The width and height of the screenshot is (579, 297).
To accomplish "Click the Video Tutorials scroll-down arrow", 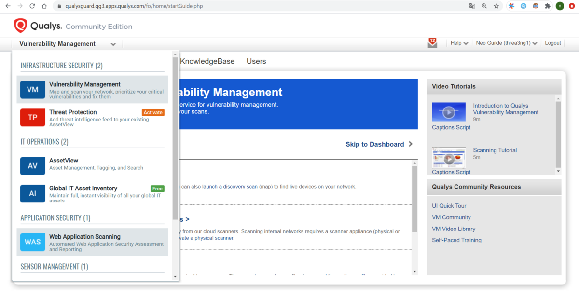I will (x=558, y=171).
